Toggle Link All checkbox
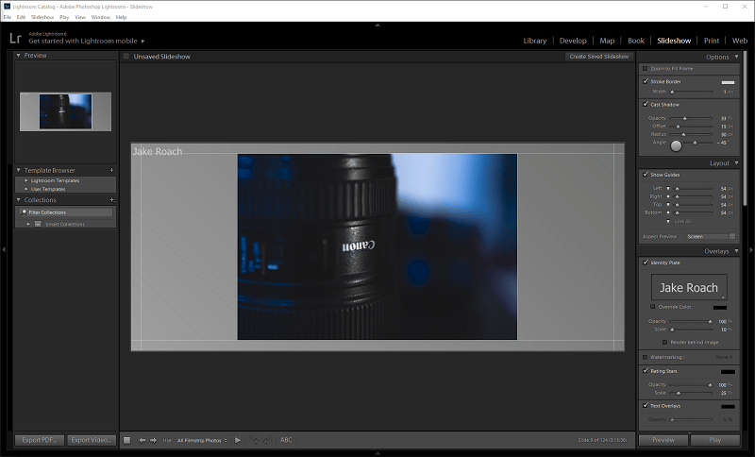This screenshot has width=755, height=457. (668, 221)
